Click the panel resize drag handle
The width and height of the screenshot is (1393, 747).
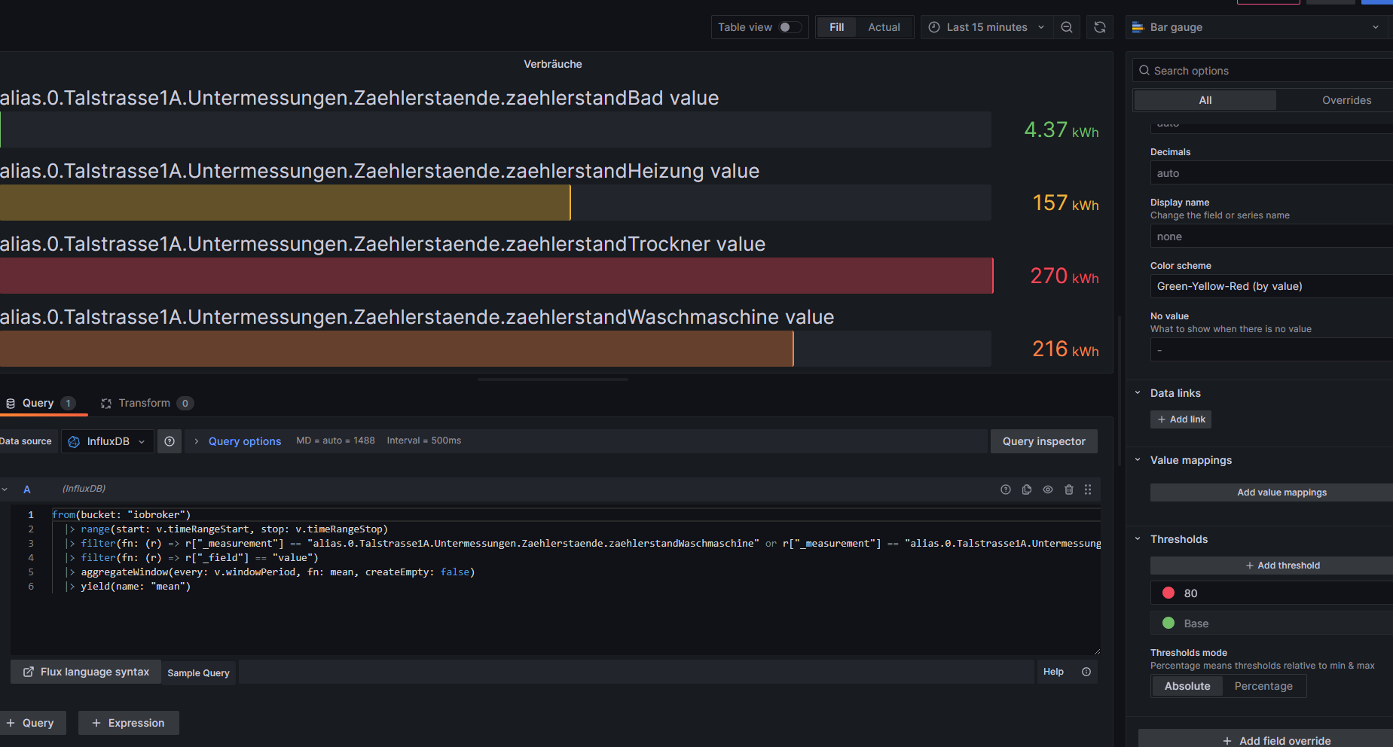(553, 380)
